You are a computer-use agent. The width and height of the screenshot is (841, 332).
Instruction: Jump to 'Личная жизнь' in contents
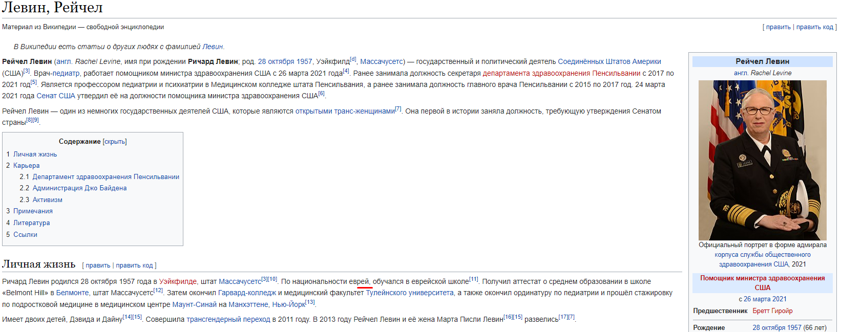(35, 154)
